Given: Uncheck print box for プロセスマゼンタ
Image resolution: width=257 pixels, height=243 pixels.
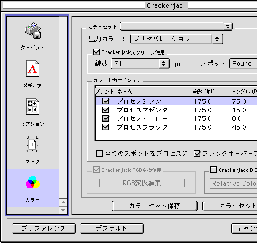Looking at the screenshot, I should coord(105,110).
